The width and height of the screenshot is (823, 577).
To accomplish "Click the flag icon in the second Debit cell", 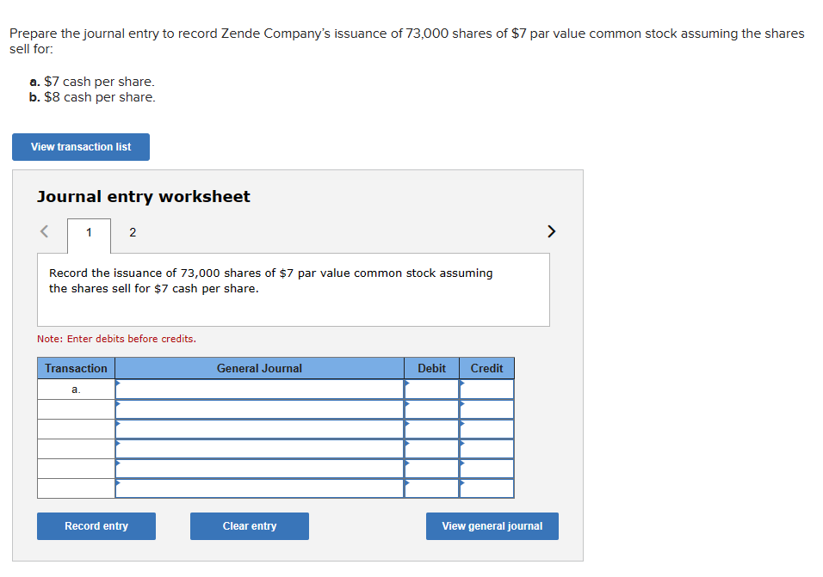I will tap(407, 404).
